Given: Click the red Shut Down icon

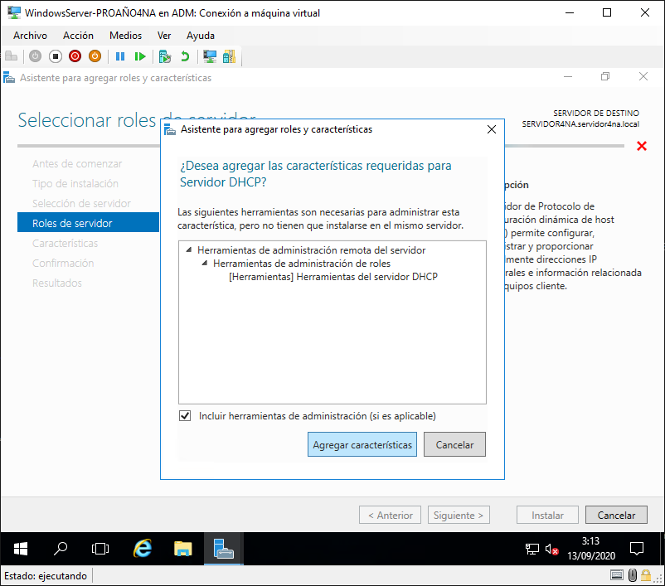Looking at the screenshot, I should coord(75,56).
